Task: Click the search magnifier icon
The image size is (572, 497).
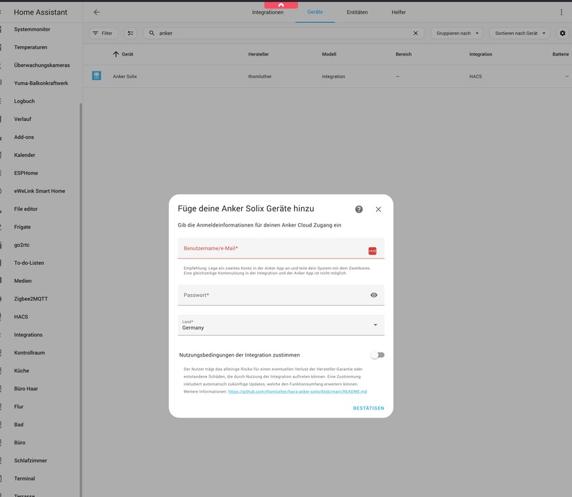Action: click(x=152, y=33)
